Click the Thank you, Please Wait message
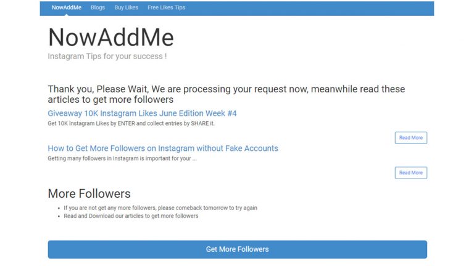 coord(227,94)
